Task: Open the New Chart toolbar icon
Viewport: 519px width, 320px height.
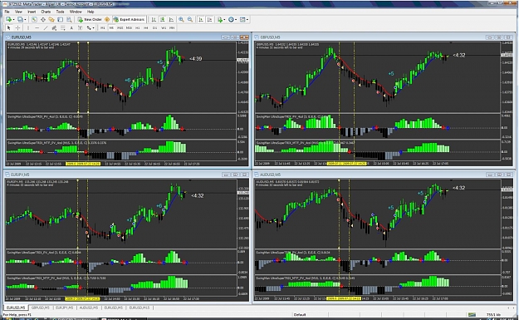Action: 8,20
